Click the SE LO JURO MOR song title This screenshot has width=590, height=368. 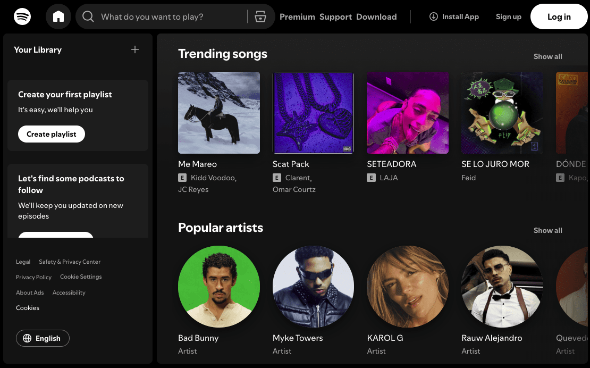coord(495,164)
